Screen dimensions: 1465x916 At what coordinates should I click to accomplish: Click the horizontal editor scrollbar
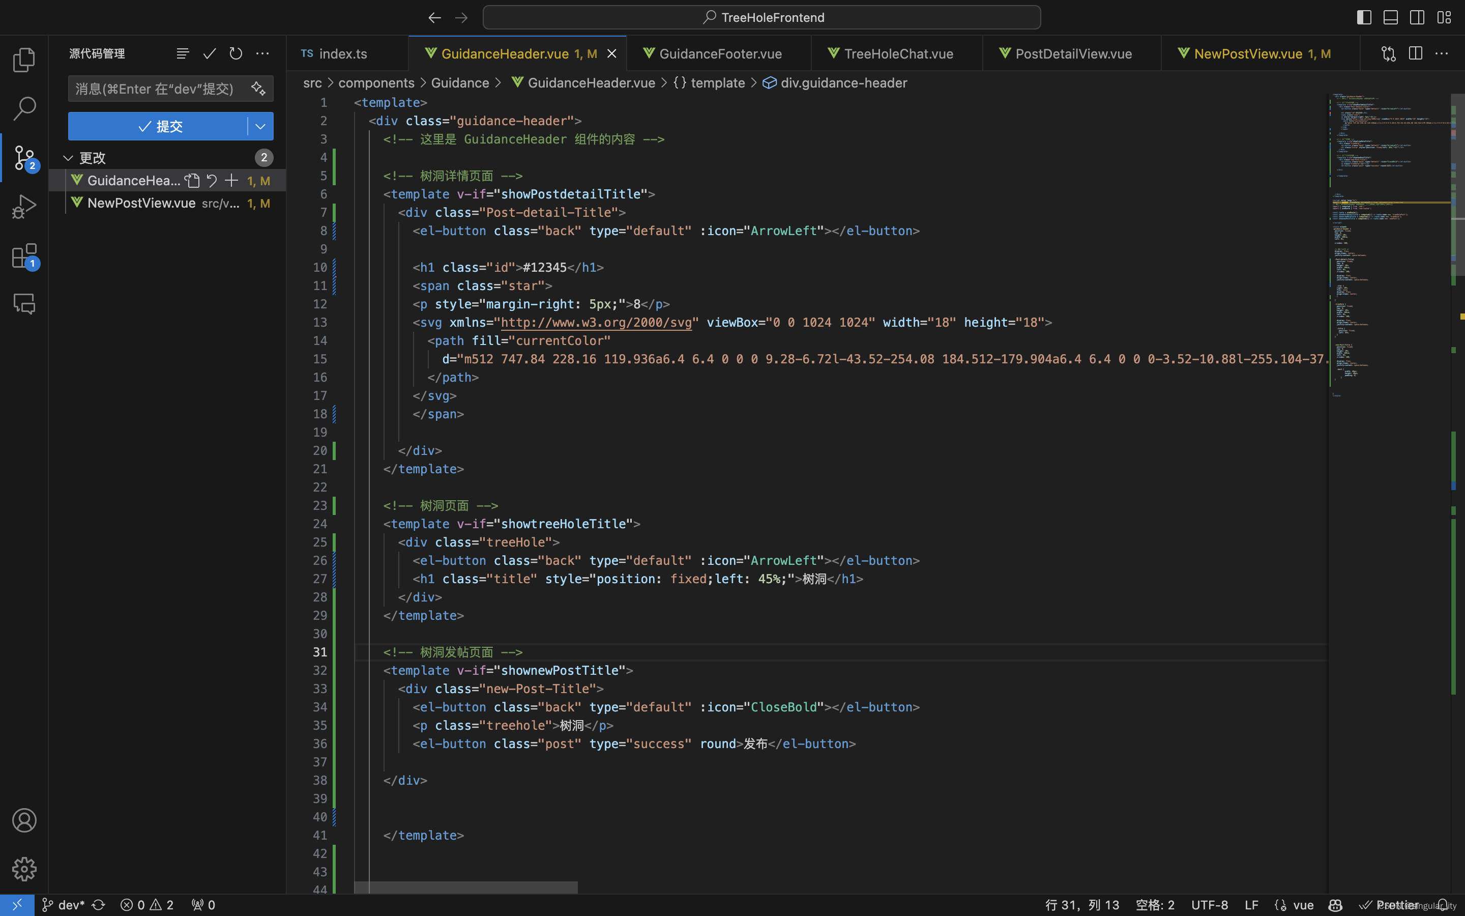(466, 887)
